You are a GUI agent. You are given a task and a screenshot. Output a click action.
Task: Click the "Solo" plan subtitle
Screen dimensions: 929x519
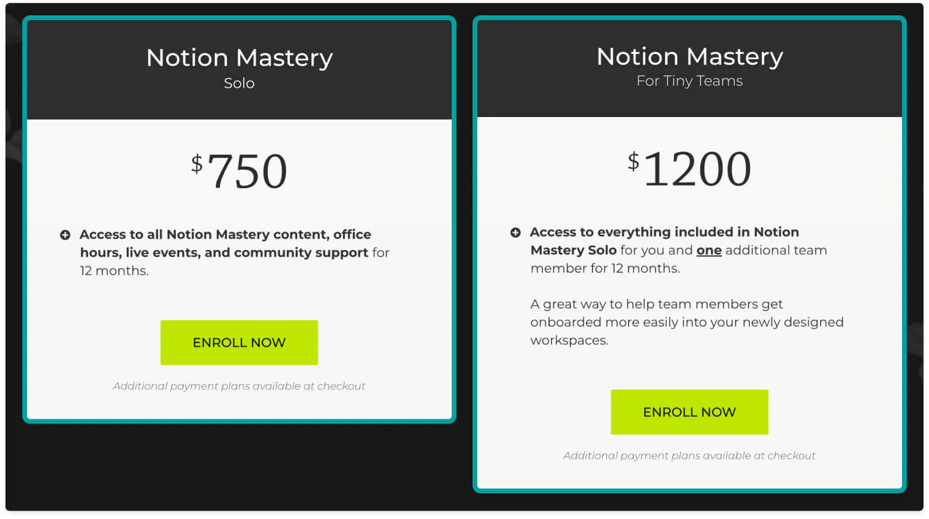tap(239, 83)
